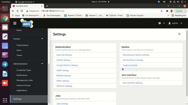The image size is (188, 105).
Task: Click the Dangerous site warning indicator
Action: pyautogui.click(x=33, y=11)
